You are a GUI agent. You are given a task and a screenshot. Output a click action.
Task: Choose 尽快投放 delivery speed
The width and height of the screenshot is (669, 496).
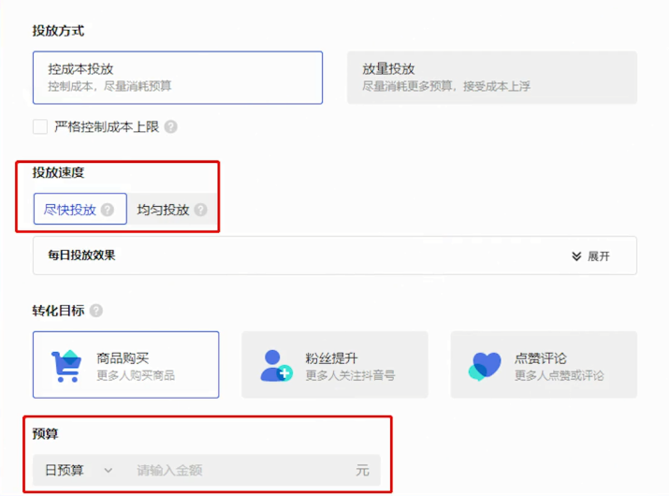[80, 209]
